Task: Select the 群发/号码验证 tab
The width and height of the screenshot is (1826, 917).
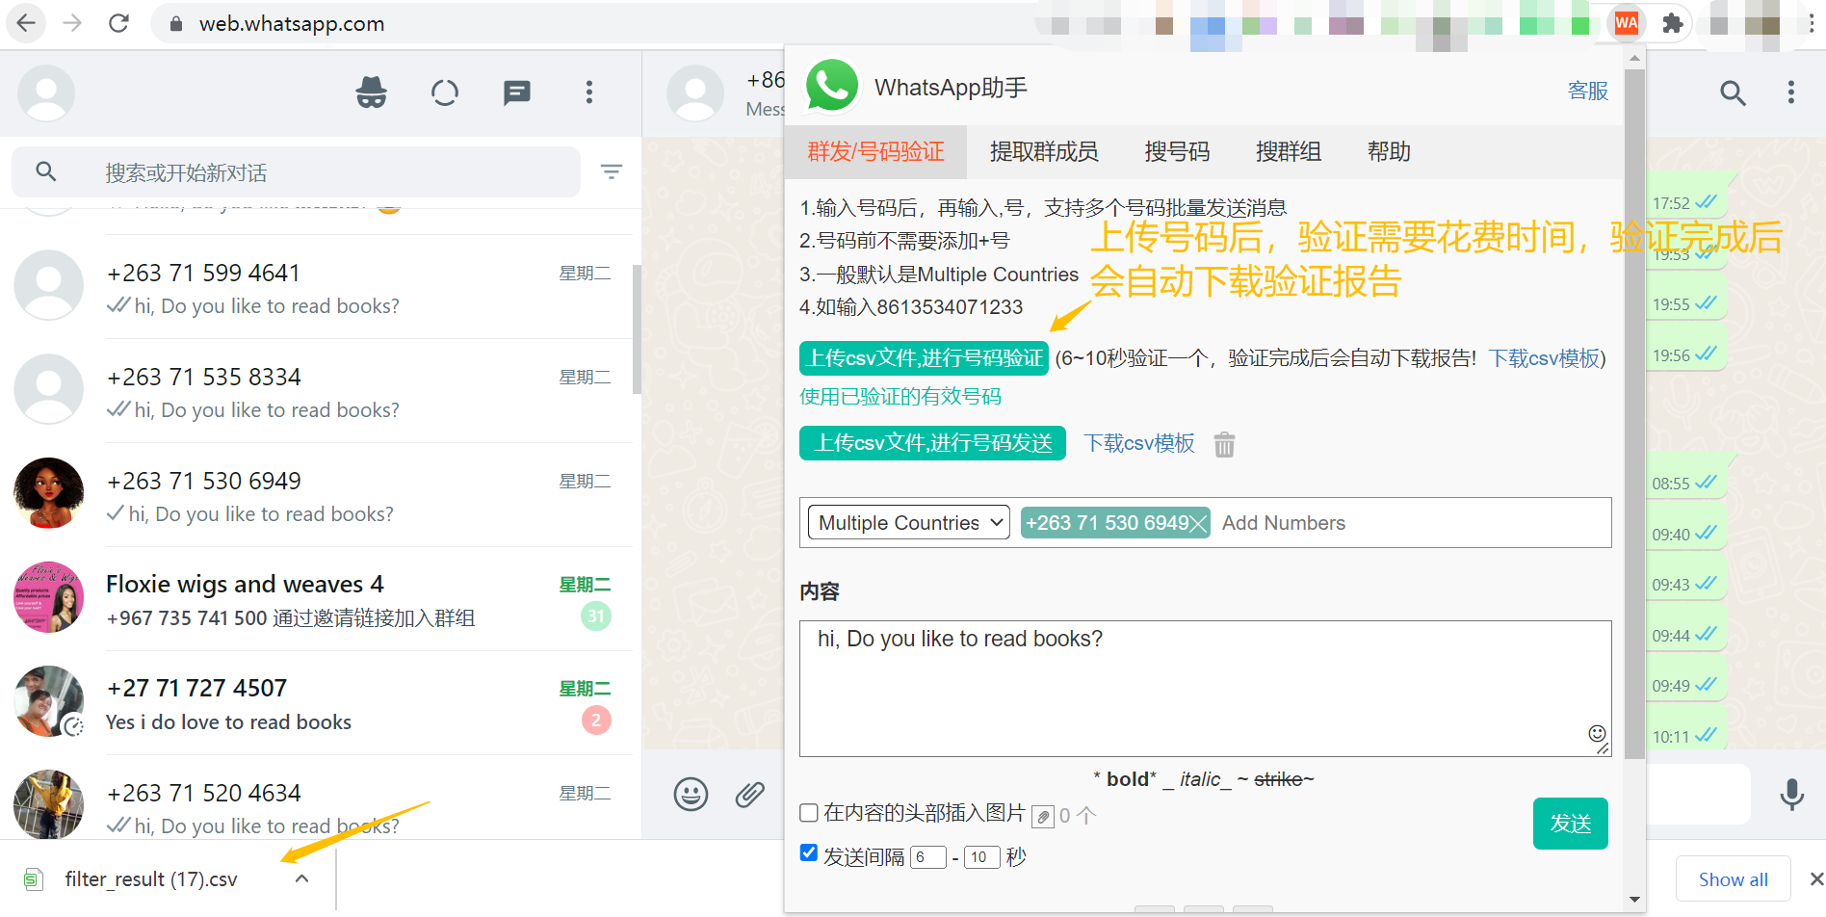Action: coord(875,151)
